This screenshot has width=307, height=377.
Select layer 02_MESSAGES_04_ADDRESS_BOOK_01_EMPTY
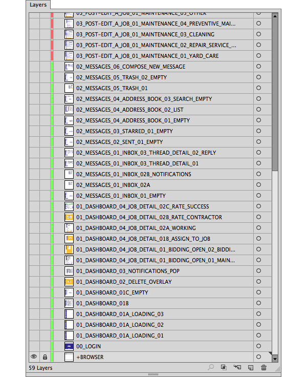[133, 120]
